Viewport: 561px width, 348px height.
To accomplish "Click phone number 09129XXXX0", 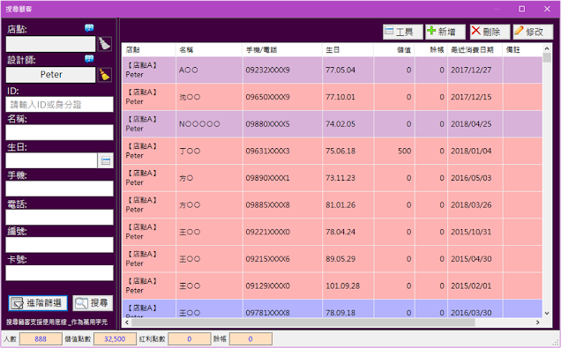I will pos(267,286).
